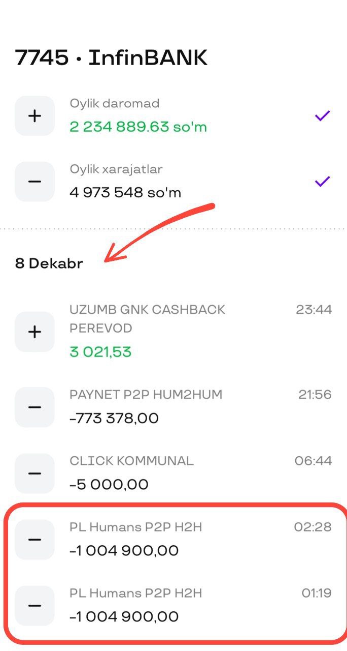Tap monthly income amount 2 234 889.63 so'm

(x=138, y=127)
